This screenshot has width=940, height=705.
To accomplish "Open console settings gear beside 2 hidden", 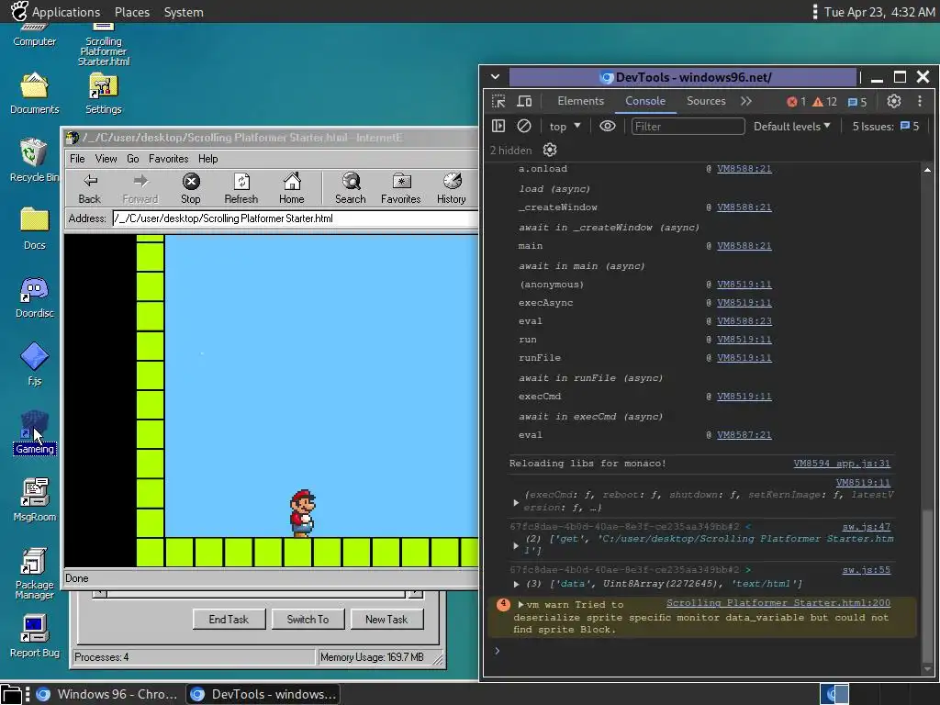I will [550, 150].
